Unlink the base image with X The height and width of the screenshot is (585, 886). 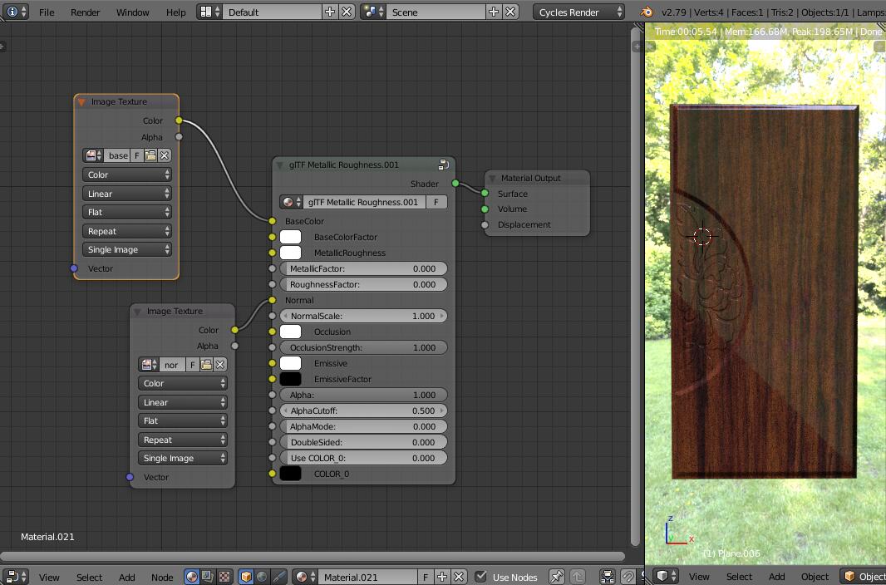pyautogui.click(x=164, y=155)
